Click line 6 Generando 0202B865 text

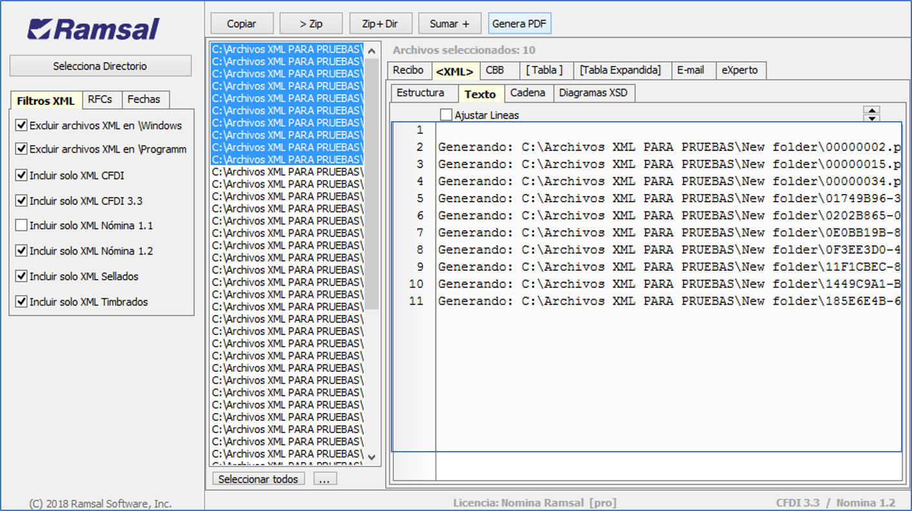click(669, 215)
